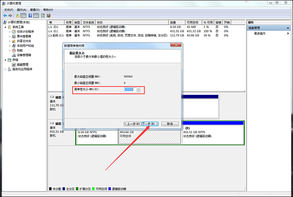Sort by the 状态 column header
The height and width of the screenshot is (197, 293).
coord(132,23)
